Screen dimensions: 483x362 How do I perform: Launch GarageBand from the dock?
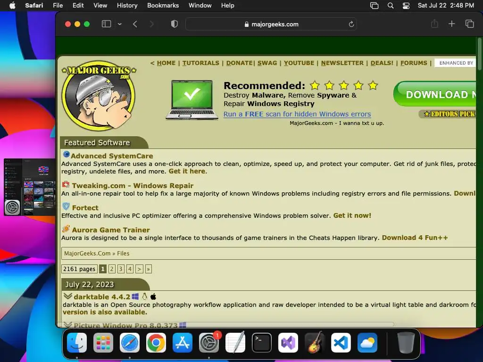point(315,343)
